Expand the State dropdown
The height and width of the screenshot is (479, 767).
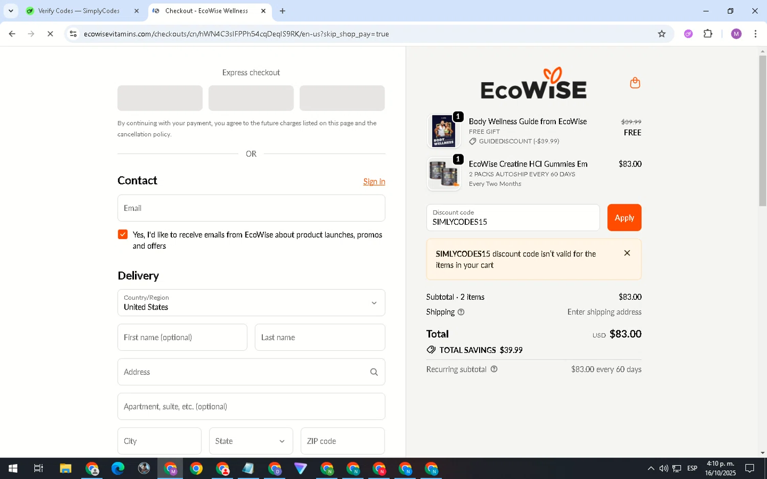(x=251, y=441)
